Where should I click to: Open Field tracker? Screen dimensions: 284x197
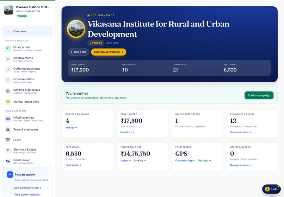[x=27, y=161]
